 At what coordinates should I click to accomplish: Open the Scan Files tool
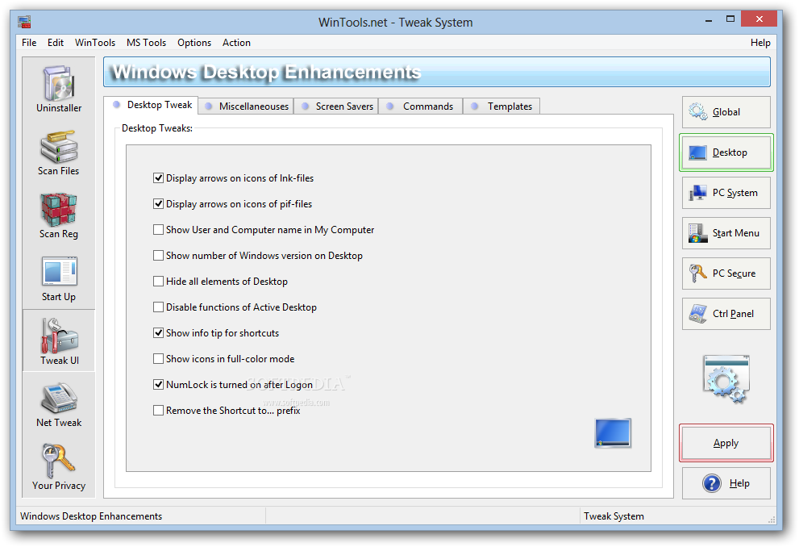click(59, 152)
